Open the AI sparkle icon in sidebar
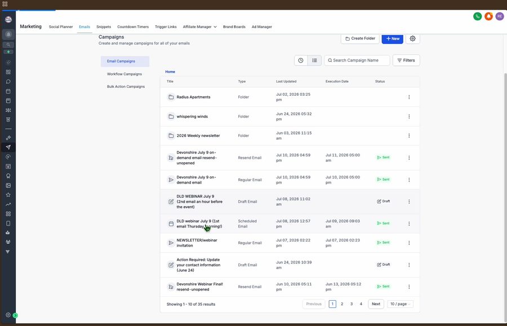 pyautogui.click(x=8, y=138)
